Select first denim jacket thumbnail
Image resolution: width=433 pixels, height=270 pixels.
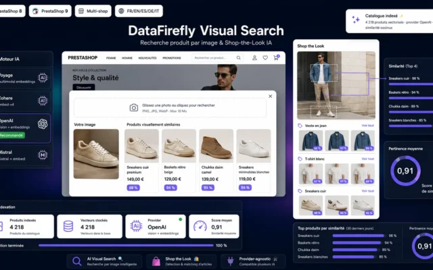(x=311, y=141)
